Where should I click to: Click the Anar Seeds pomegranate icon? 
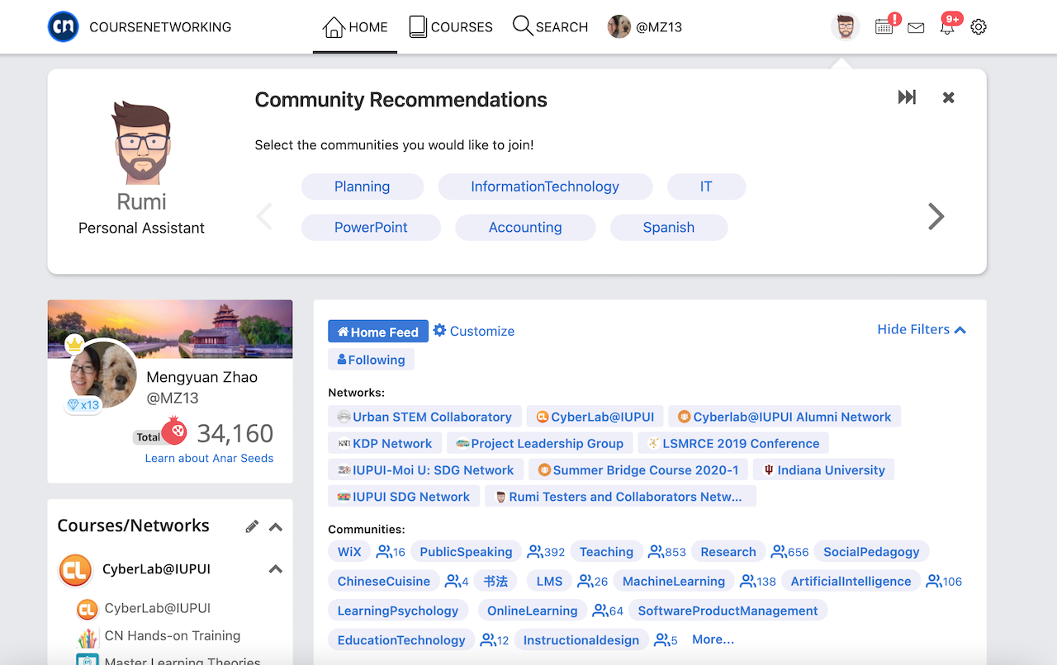174,431
